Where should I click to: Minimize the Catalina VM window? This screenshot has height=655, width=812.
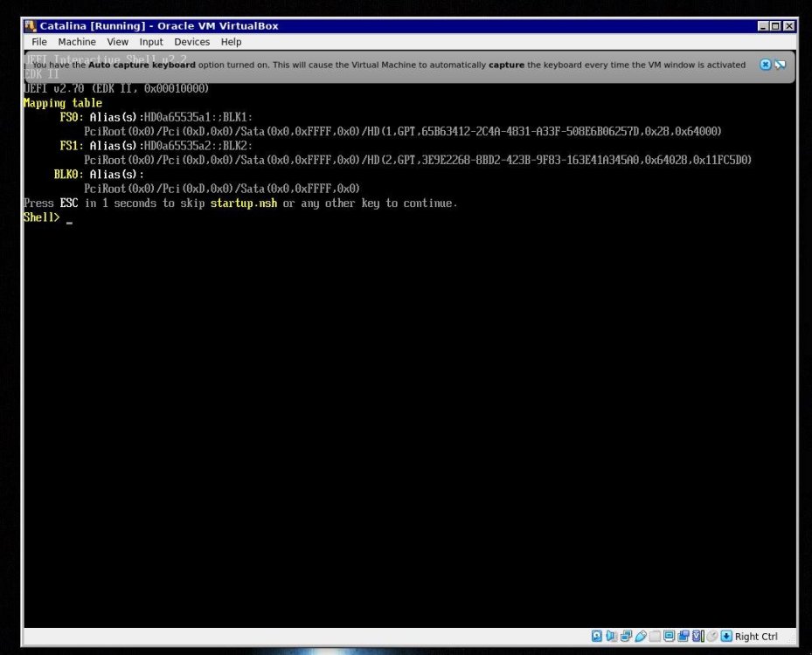763,26
